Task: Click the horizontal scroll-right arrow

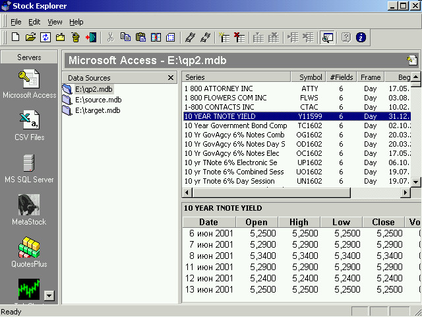Action: pyautogui.click(x=406, y=192)
